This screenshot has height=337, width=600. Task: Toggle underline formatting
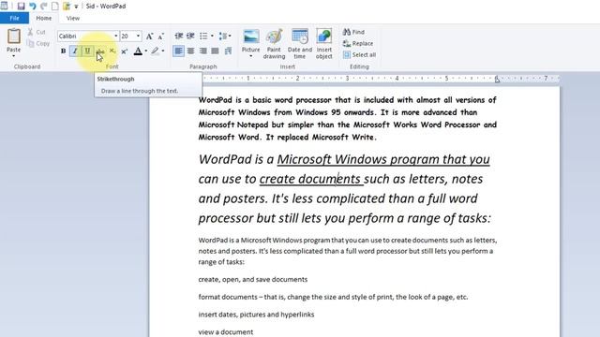pyautogui.click(x=87, y=51)
